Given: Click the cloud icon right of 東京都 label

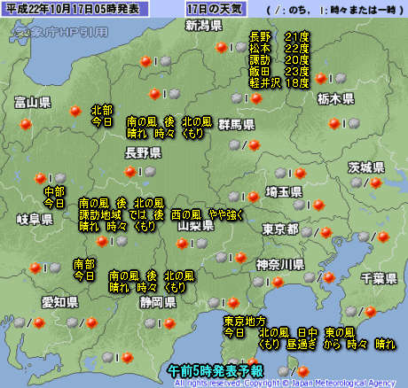Looking at the screenshot, I should coord(307,232).
